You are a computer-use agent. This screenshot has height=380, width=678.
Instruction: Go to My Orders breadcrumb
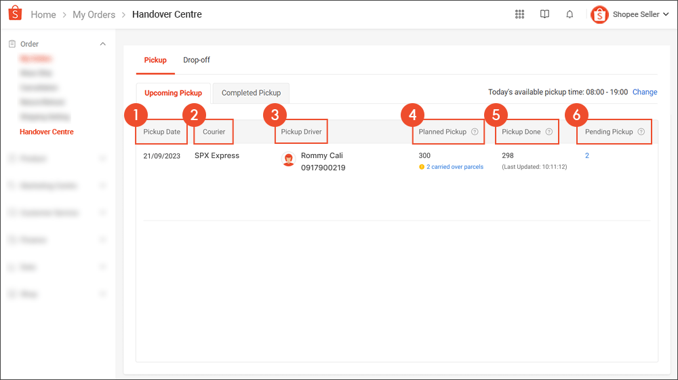pyautogui.click(x=94, y=15)
